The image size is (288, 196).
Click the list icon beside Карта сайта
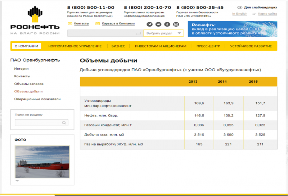pos(255,14)
